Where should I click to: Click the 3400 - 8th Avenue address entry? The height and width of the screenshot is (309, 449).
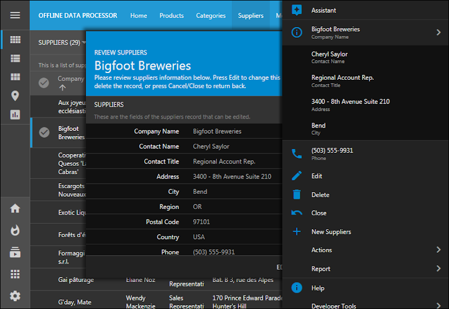(365, 105)
